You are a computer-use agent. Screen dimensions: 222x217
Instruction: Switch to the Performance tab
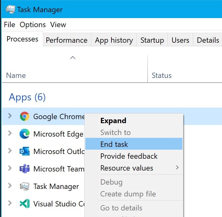(67, 40)
